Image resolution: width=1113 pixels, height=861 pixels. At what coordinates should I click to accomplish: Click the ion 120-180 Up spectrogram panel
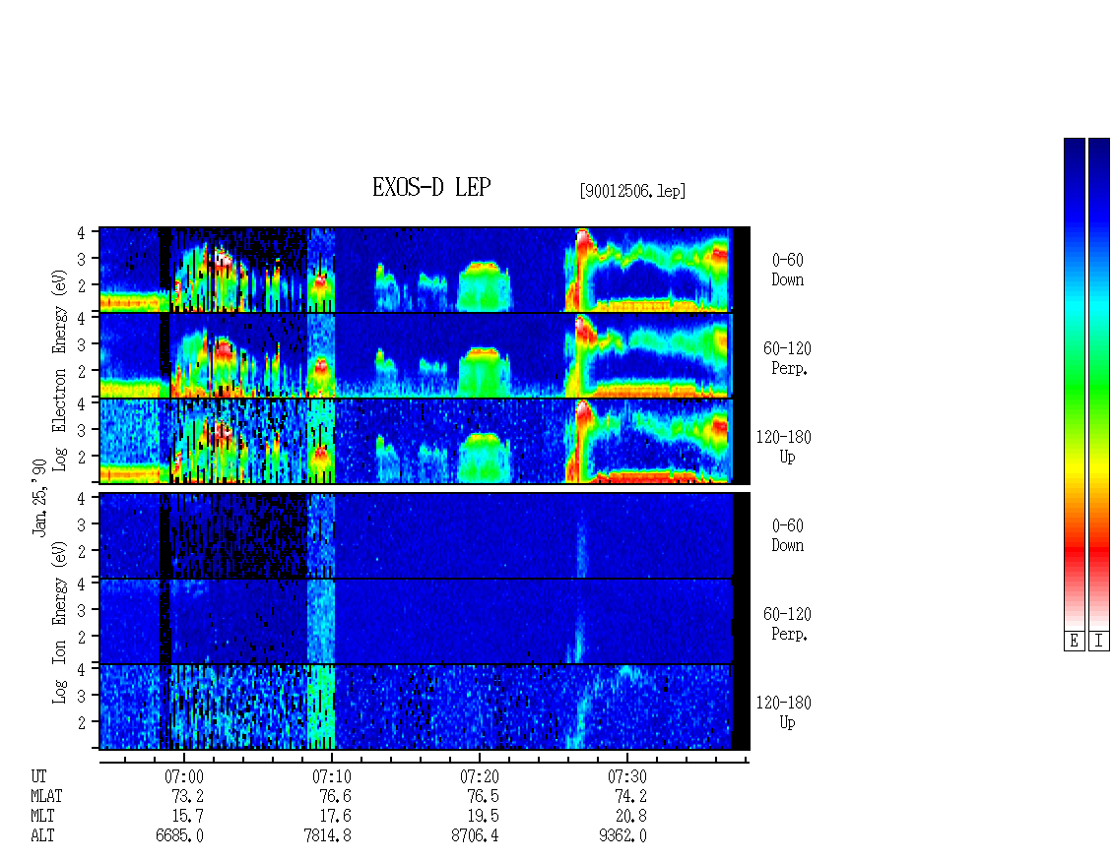[425, 707]
